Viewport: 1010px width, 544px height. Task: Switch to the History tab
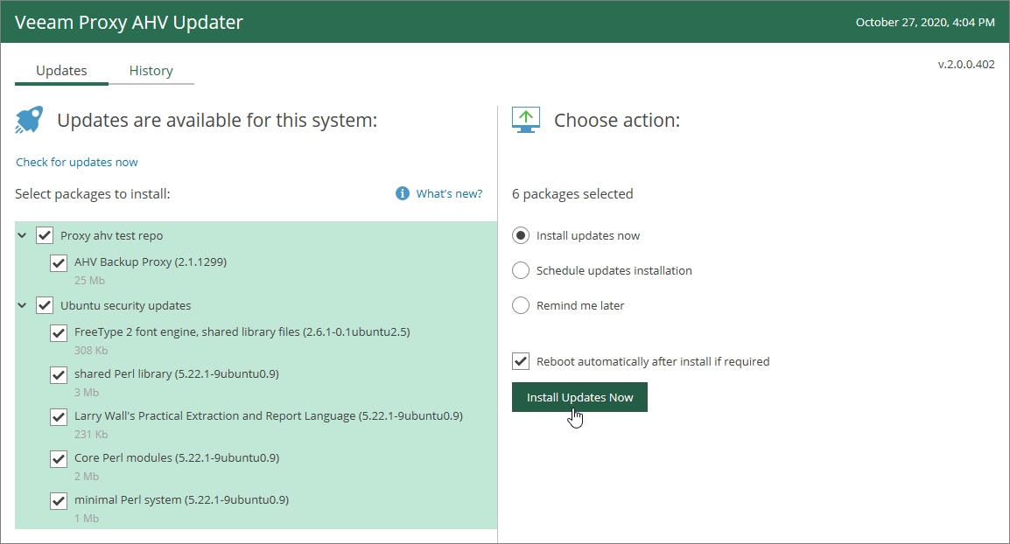coord(151,71)
